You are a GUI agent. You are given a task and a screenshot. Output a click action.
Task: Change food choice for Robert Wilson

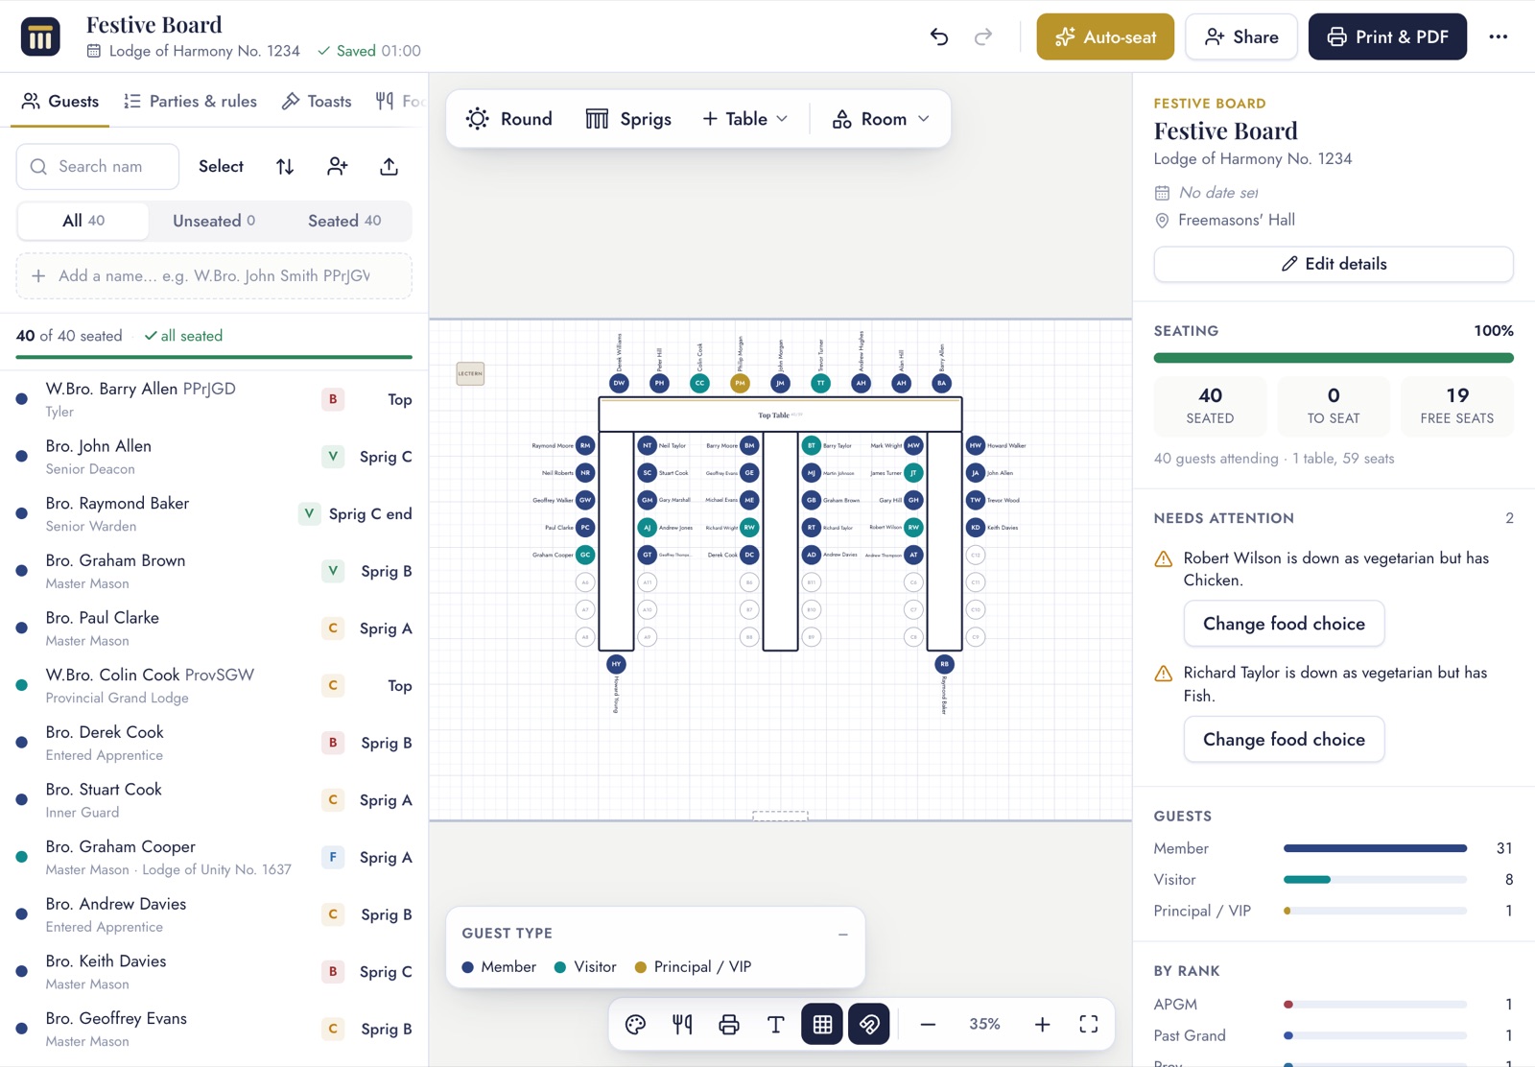click(x=1284, y=624)
